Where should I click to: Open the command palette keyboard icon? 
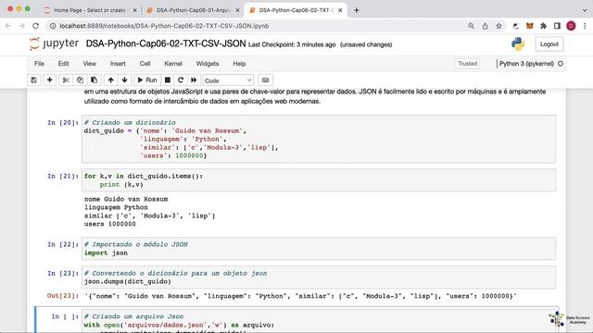coord(266,80)
